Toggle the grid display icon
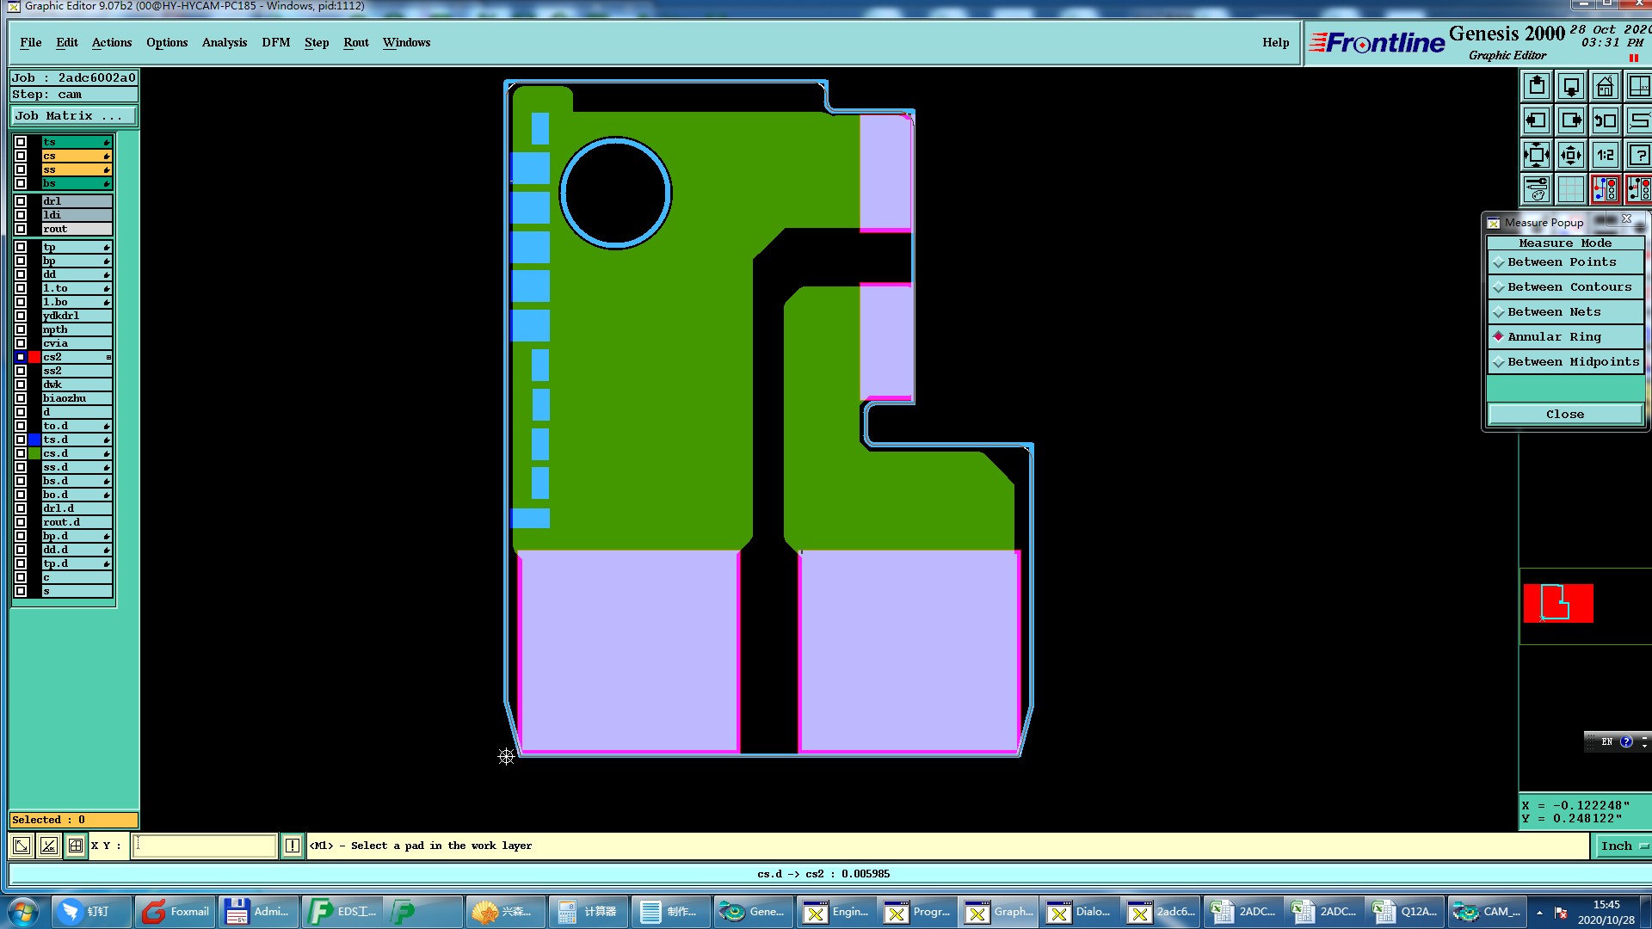The height and width of the screenshot is (929, 1652). pyautogui.click(x=1571, y=189)
